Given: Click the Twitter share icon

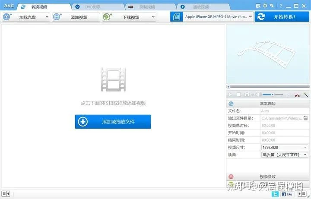Looking at the screenshot, I should pyautogui.click(x=275, y=194).
